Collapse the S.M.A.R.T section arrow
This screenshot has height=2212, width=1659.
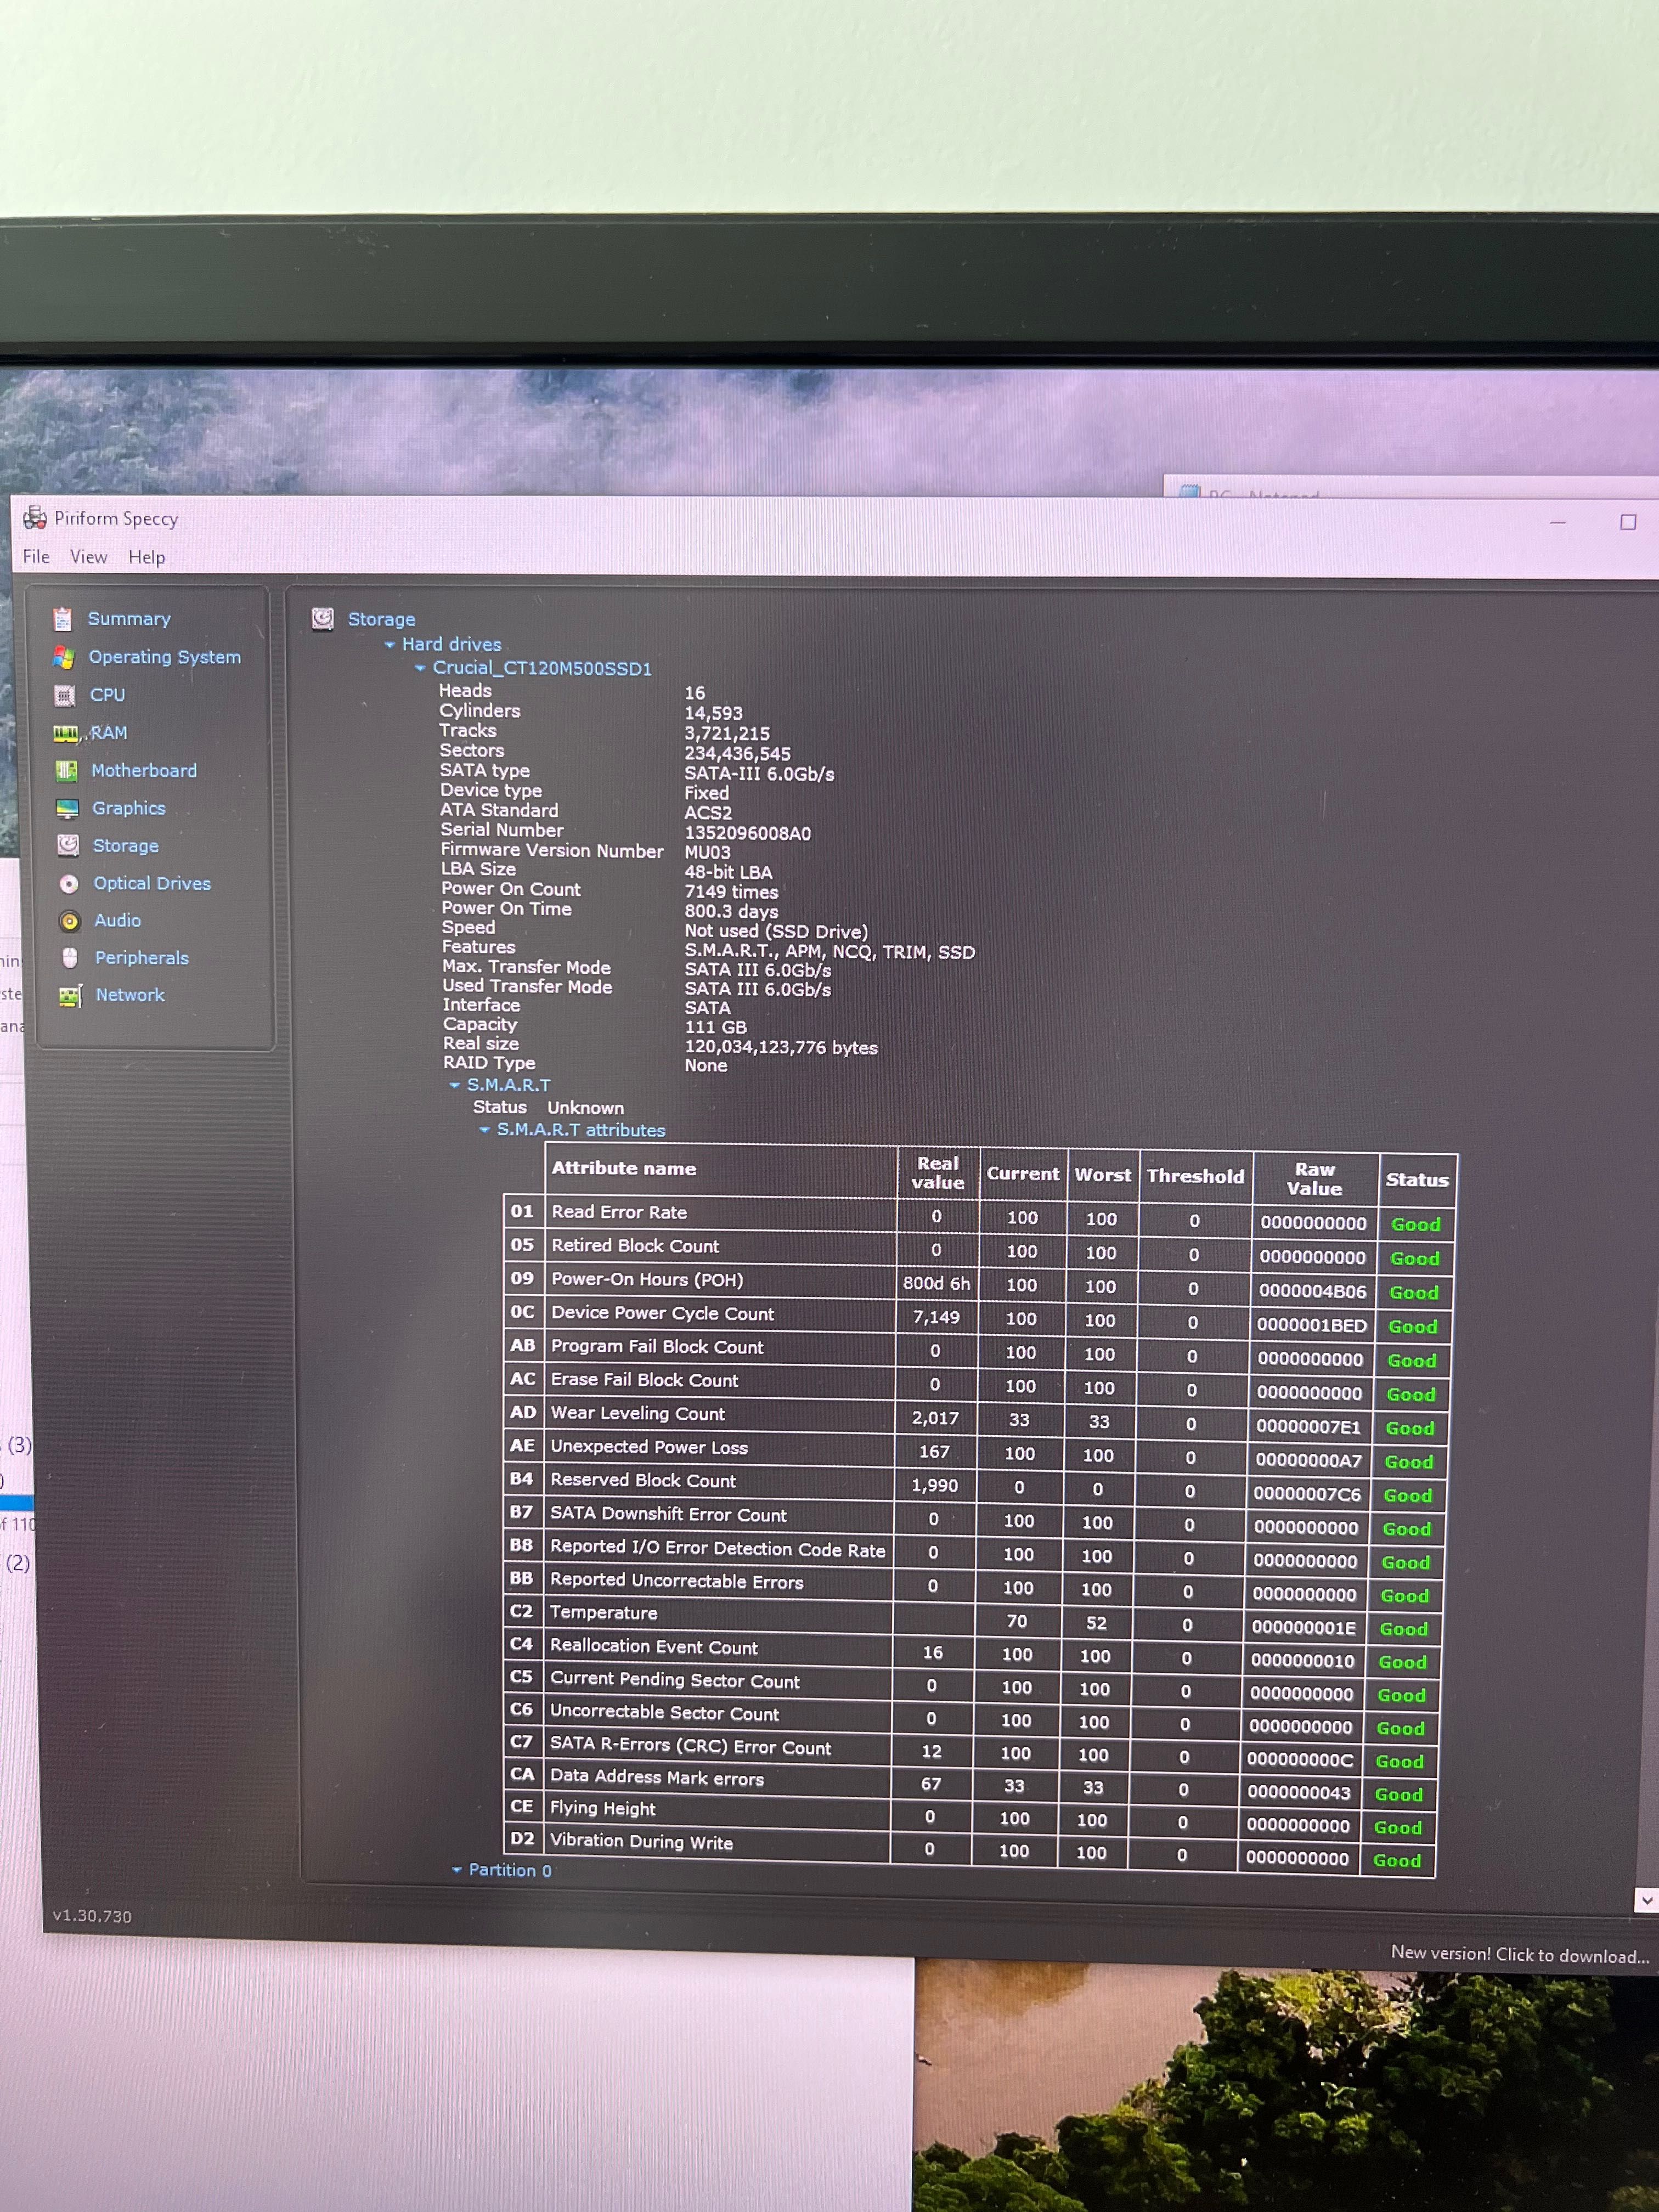(455, 1085)
